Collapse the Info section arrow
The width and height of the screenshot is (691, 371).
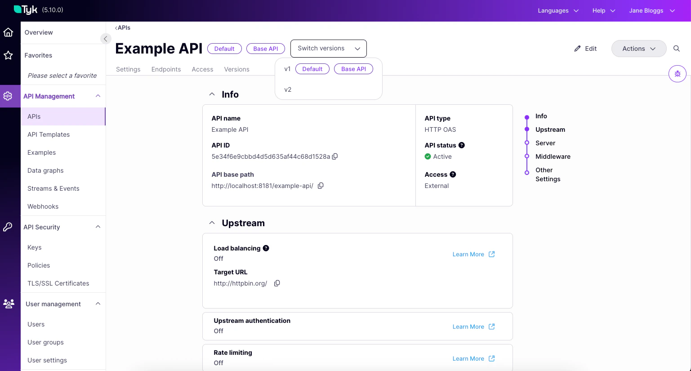pos(212,94)
